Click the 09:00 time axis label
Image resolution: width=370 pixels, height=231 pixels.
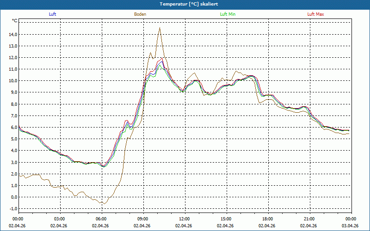coord(143,219)
